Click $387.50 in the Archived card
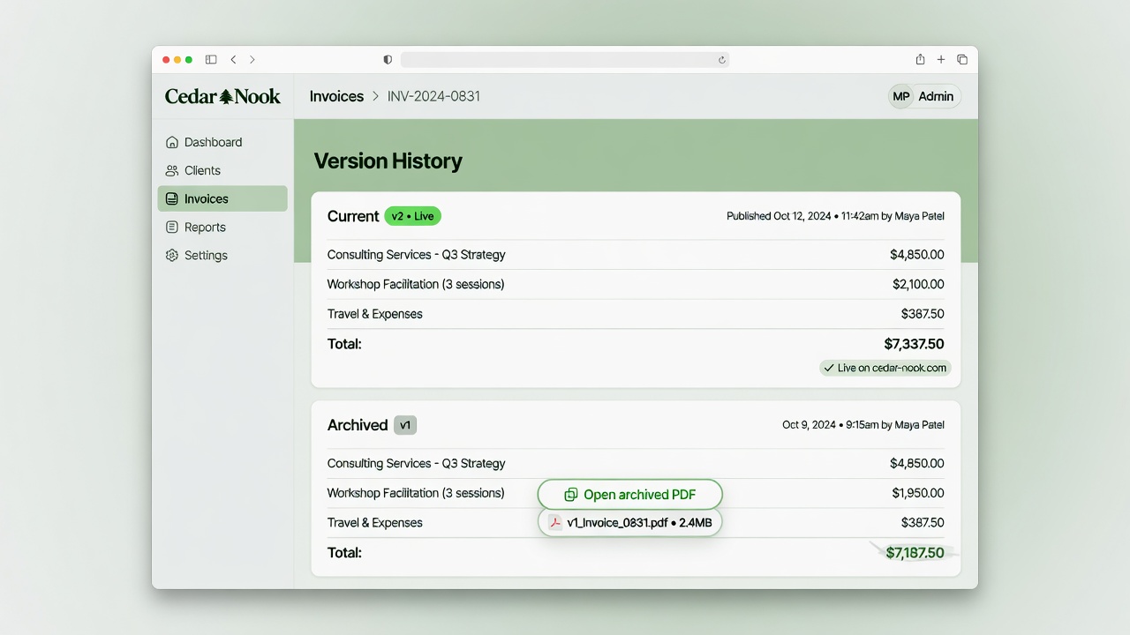The height and width of the screenshot is (635, 1130). point(923,523)
